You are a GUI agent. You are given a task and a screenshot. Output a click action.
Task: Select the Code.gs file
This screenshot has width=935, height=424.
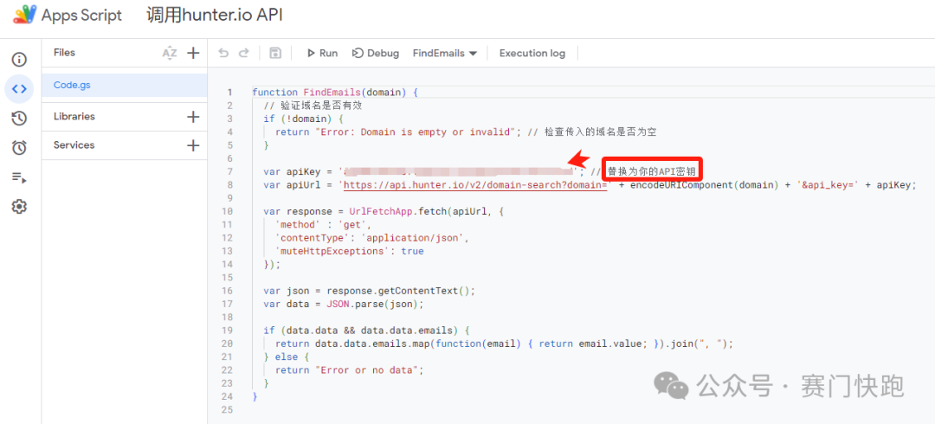125,86
